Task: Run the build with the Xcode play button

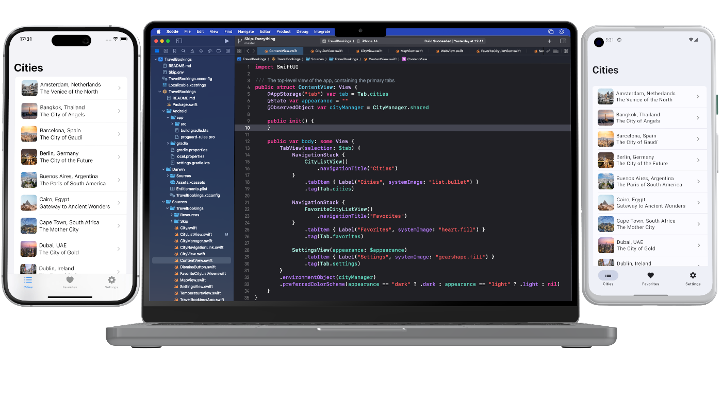Action: pyautogui.click(x=227, y=41)
